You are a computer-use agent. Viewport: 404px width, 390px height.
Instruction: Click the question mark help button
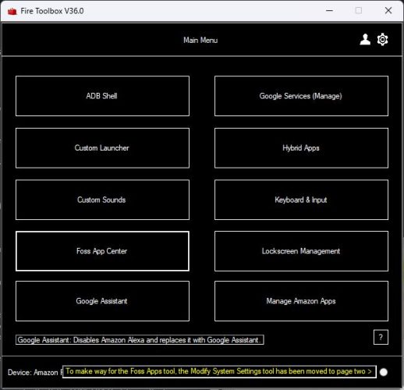pyautogui.click(x=381, y=337)
